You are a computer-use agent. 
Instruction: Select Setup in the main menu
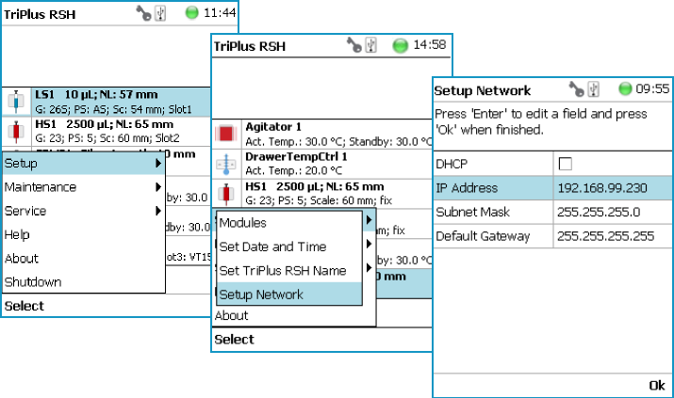84,164
